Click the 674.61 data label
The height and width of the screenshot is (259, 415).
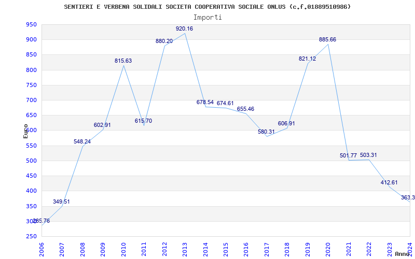[225, 103]
